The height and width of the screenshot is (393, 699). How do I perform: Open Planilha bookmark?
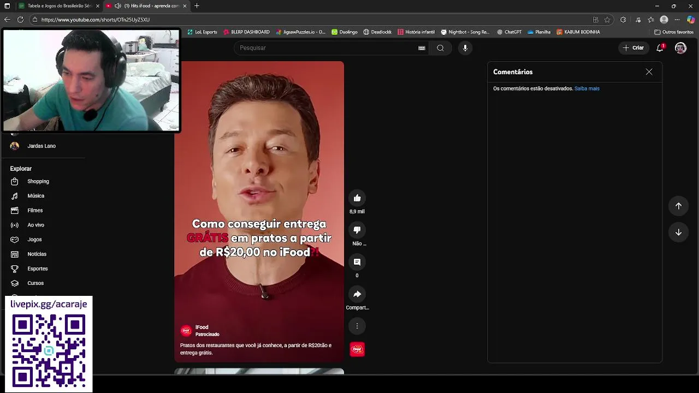539,32
